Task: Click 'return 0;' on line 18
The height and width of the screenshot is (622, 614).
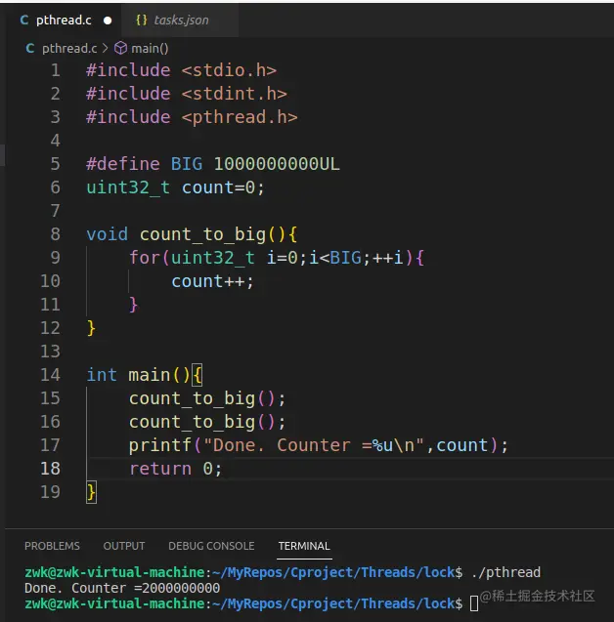Action: click(176, 469)
